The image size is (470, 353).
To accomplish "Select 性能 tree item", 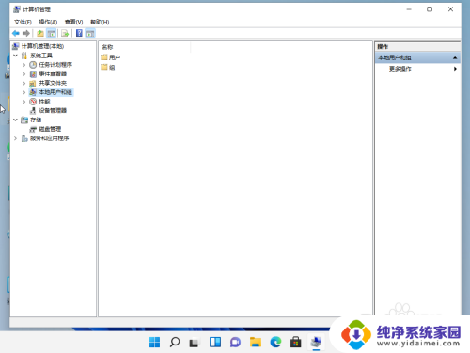I will (44, 102).
